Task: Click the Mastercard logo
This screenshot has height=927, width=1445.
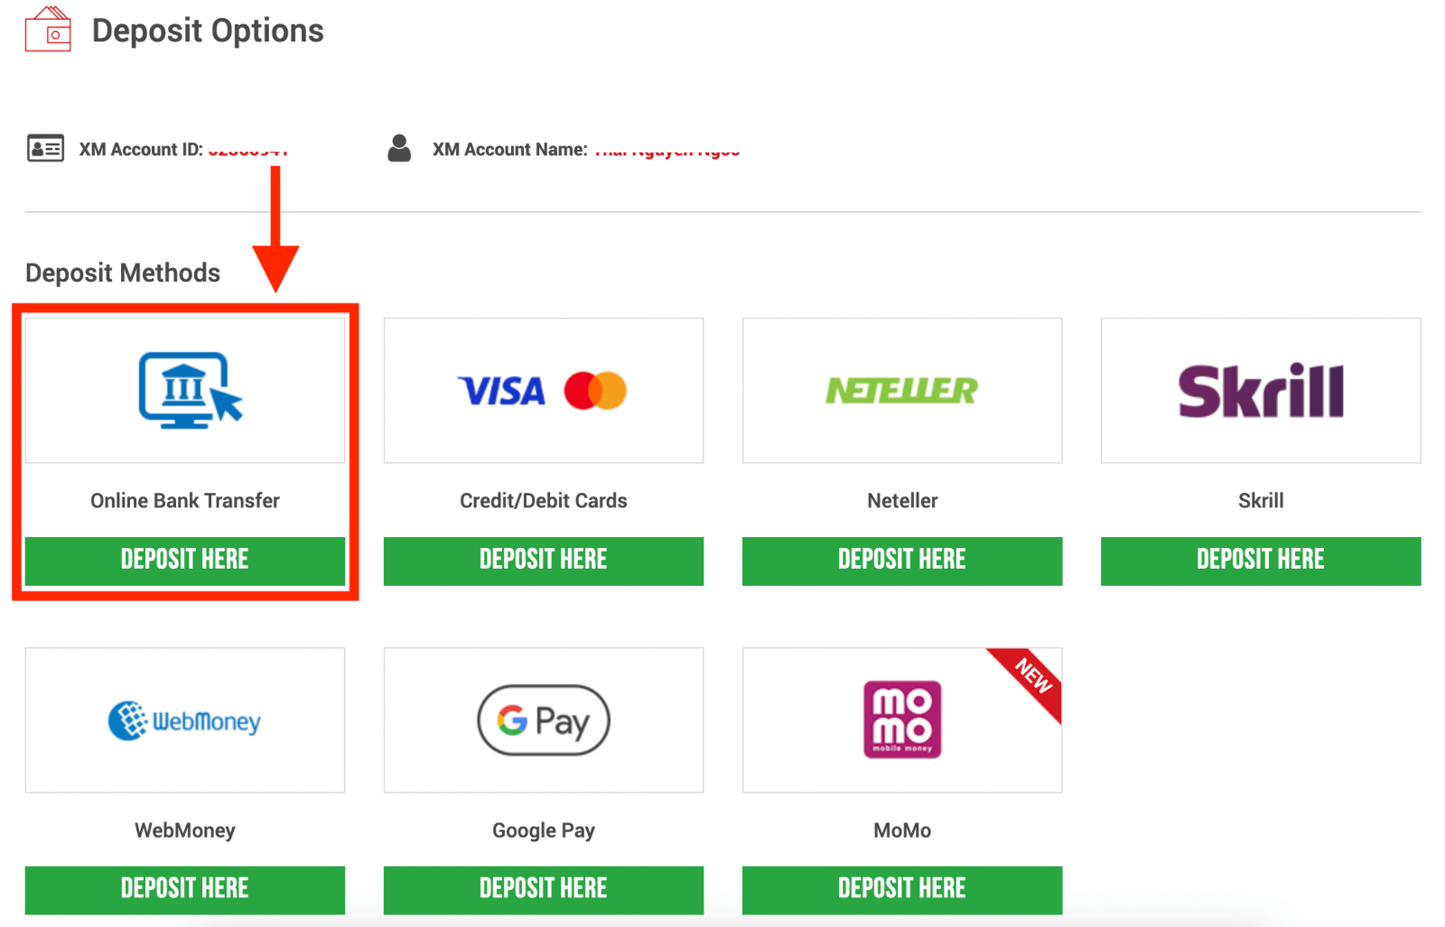Action: coord(596,391)
